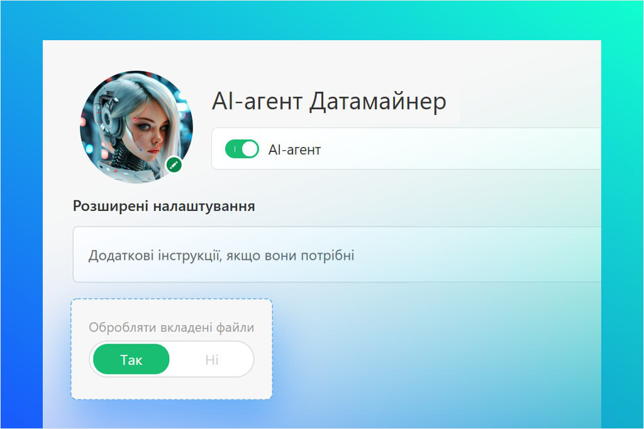Open the AI agent avatar picture

pos(136,127)
